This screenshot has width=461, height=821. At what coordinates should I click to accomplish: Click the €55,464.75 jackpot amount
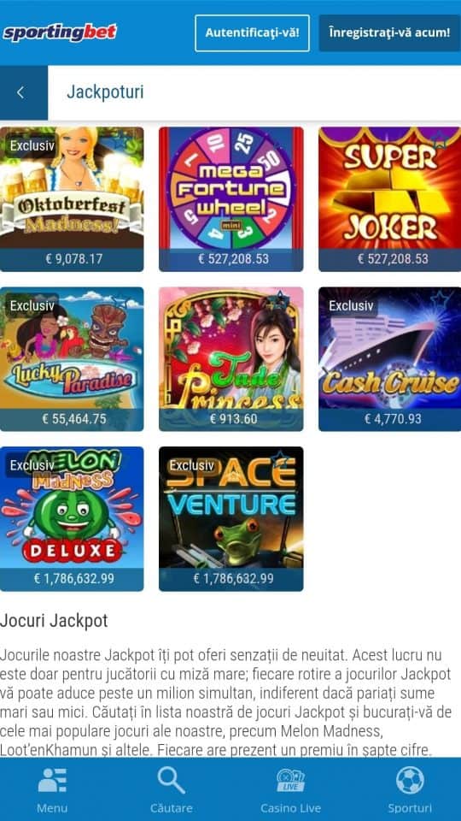point(72,419)
